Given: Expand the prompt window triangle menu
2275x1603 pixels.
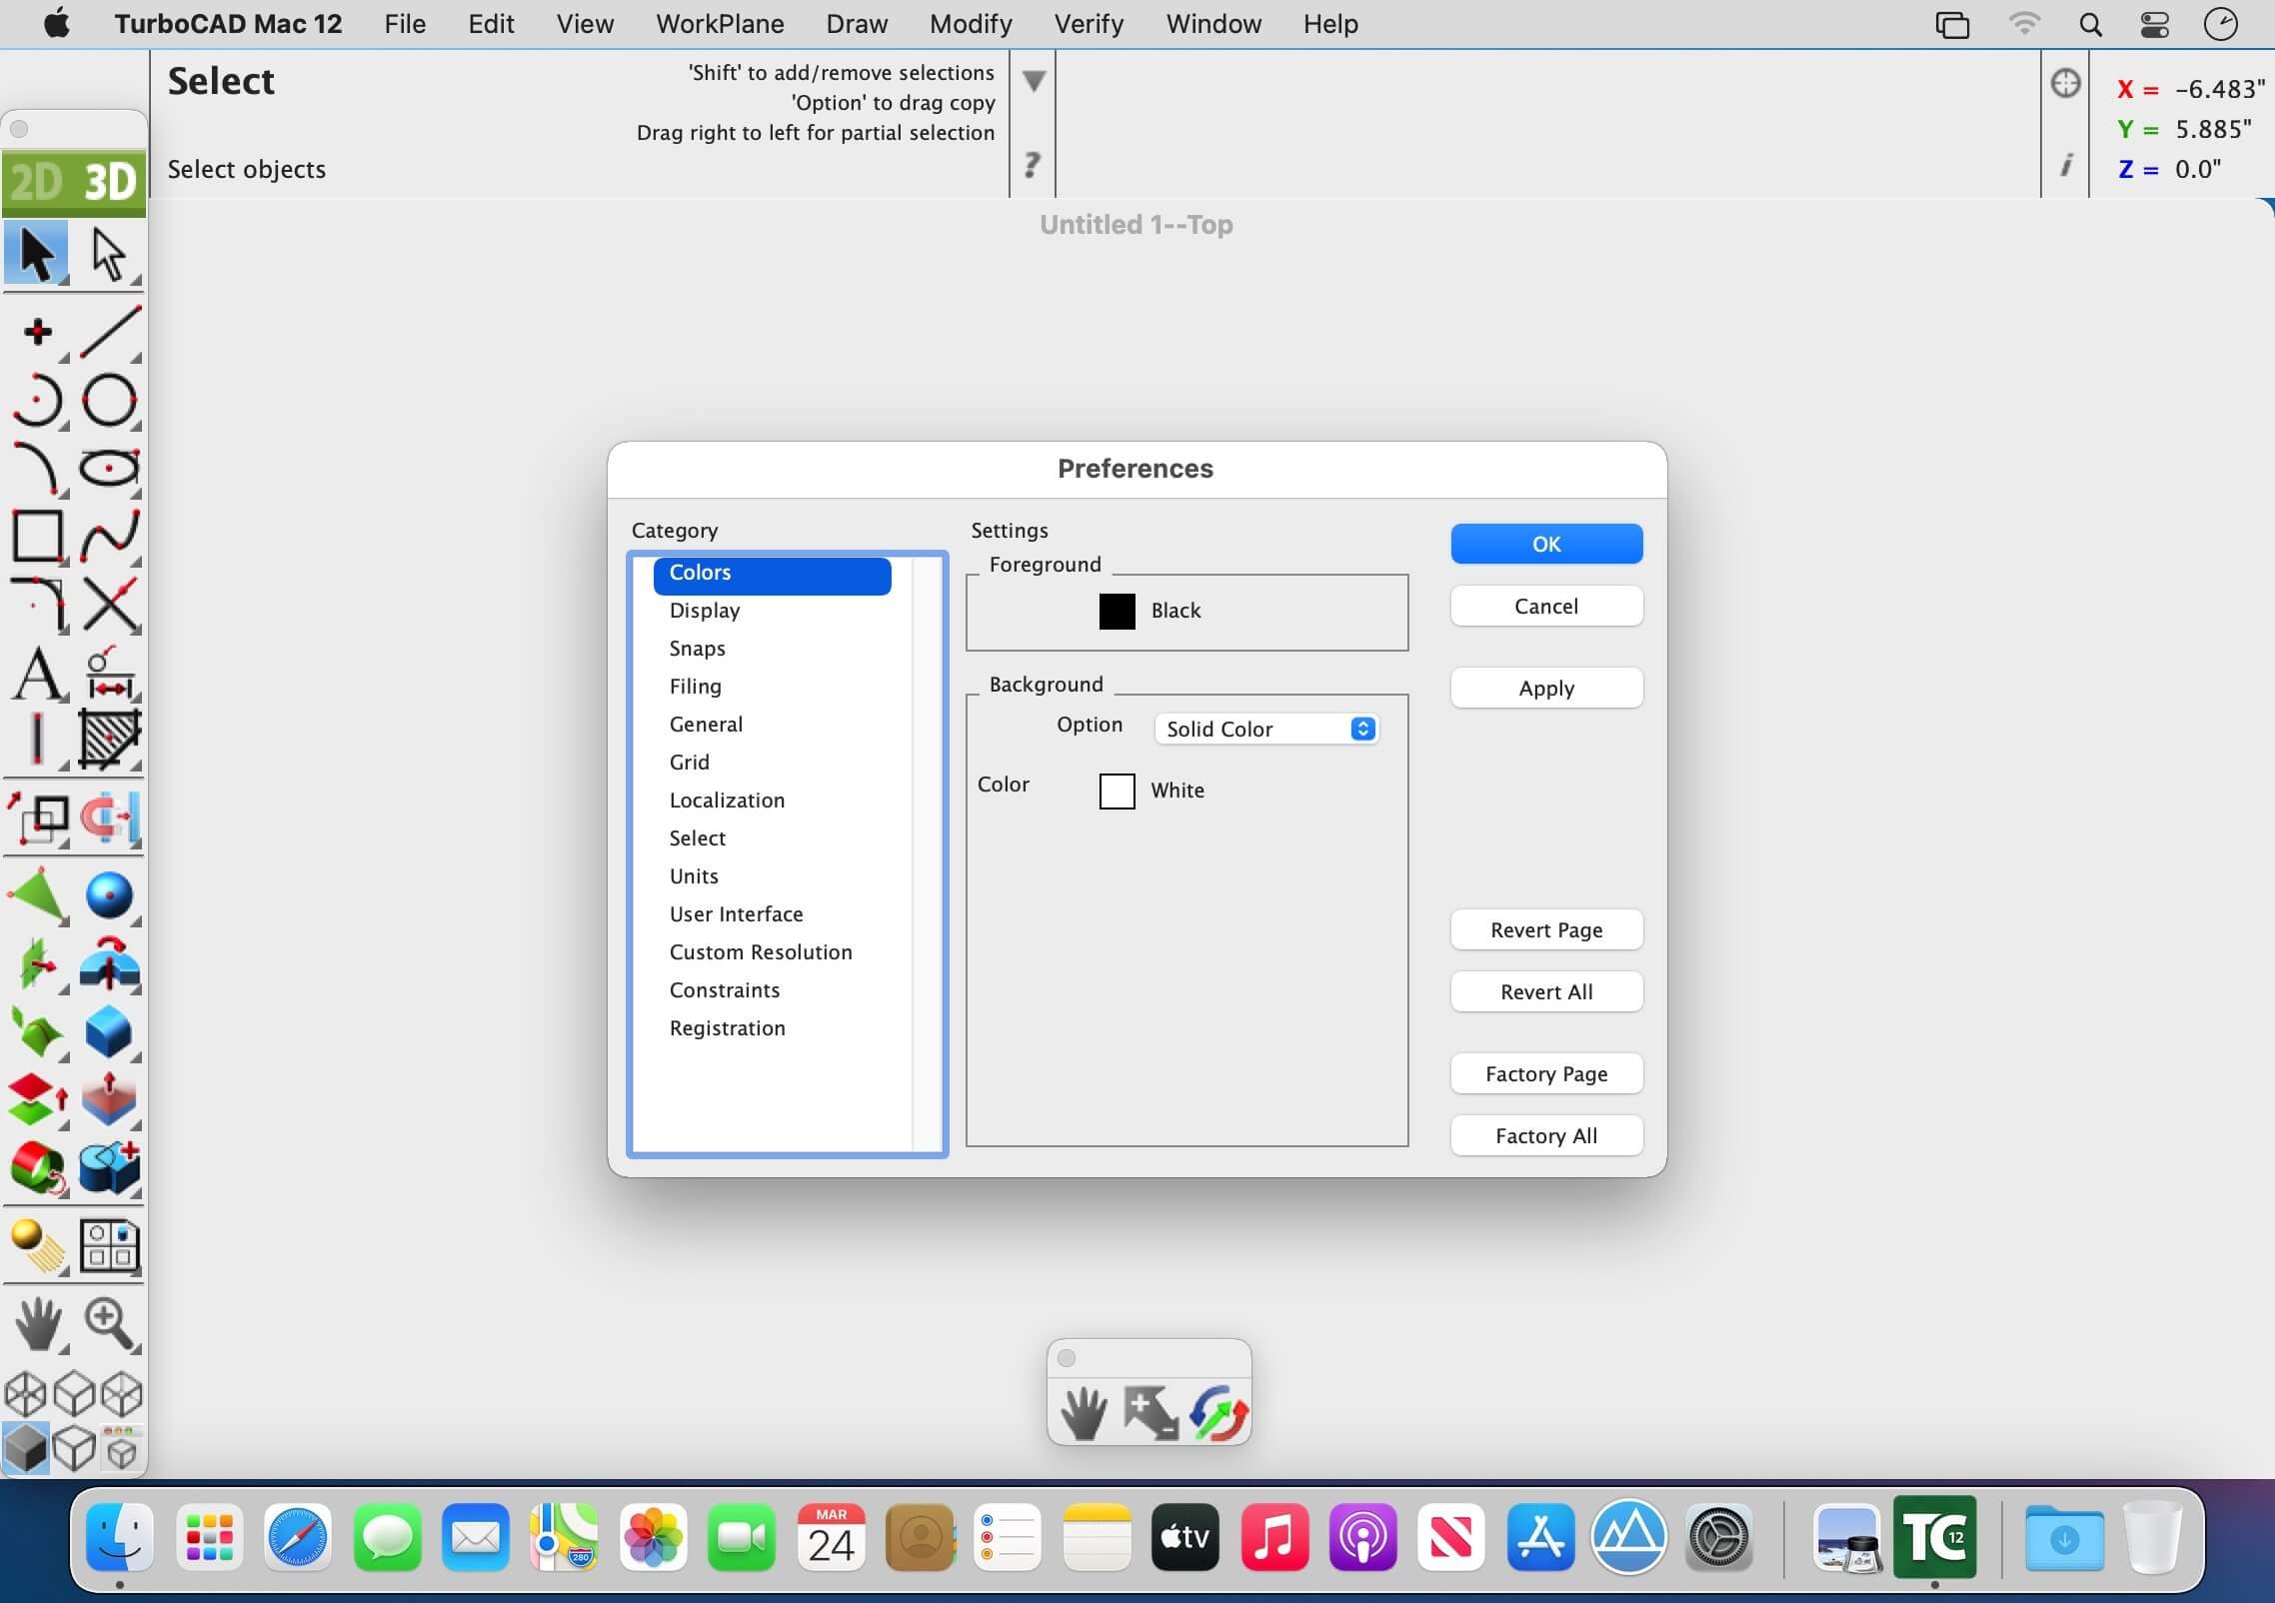Looking at the screenshot, I should pos(1034,81).
